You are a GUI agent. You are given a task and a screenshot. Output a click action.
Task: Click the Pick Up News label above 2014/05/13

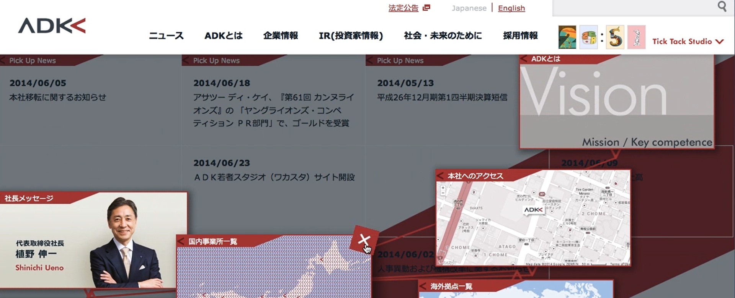point(400,60)
